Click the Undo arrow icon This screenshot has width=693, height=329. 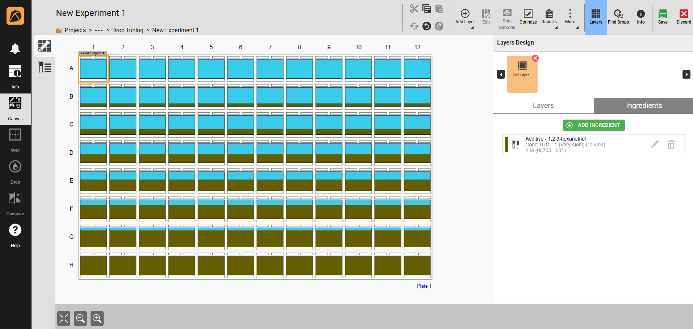(x=427, y=26)
